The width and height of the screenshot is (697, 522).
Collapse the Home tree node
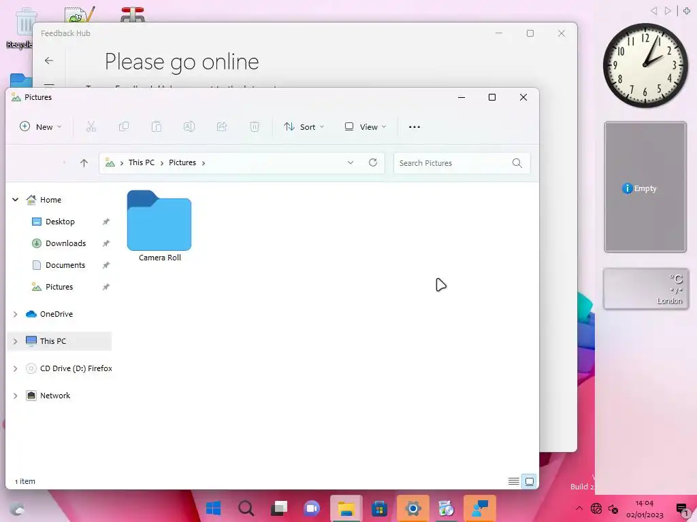(15, 200)
